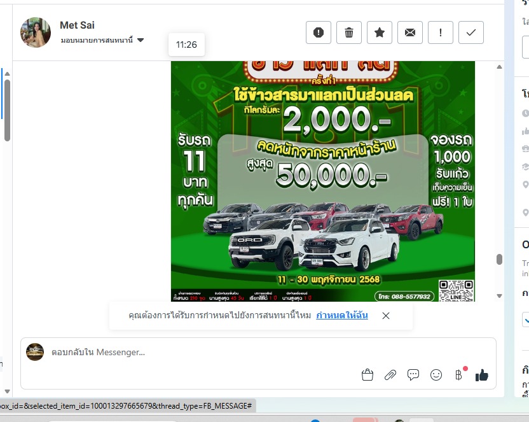Screen dimensions: 529x422
Task: Expand the มอบหมายการสนทนานี้ assignment dropdown
Action: click(x=102, y=40)
